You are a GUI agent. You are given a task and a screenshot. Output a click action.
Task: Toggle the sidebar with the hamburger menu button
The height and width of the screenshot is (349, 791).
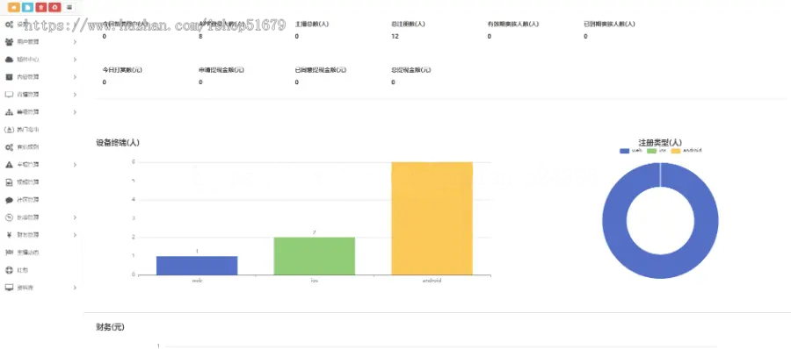coord(69,8)
